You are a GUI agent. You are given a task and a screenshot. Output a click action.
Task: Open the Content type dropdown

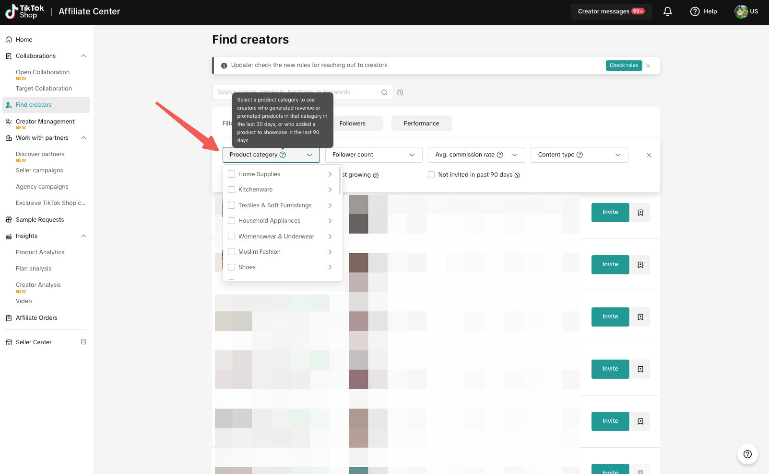click(579, 155)
